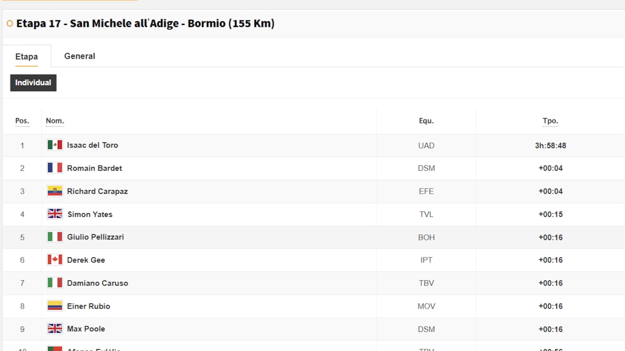Click the Colombian flag beside Einer Rubio
625x351 pixels.
click(55, 306)
